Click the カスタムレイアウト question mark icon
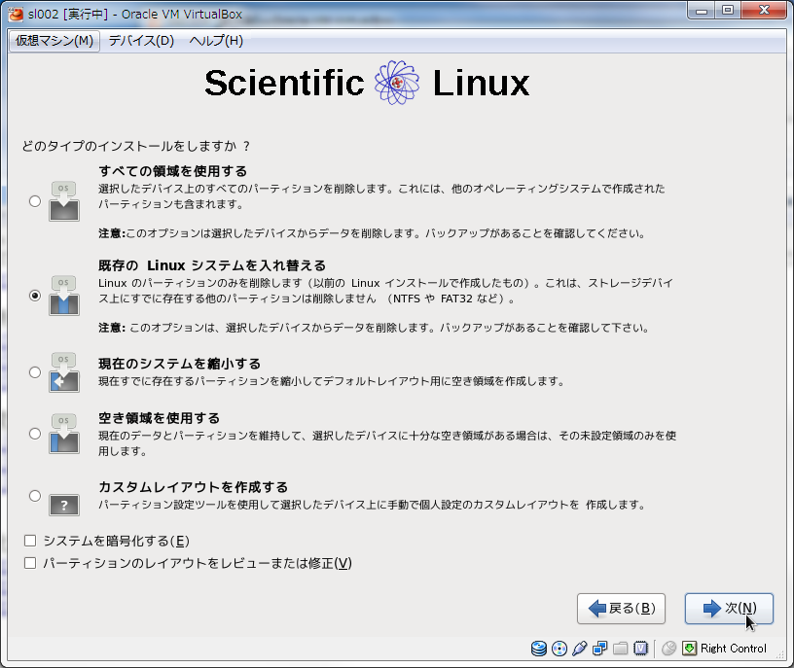Image resolution: width=794 pixels, height=668 pixels. (x=64, y=505)
